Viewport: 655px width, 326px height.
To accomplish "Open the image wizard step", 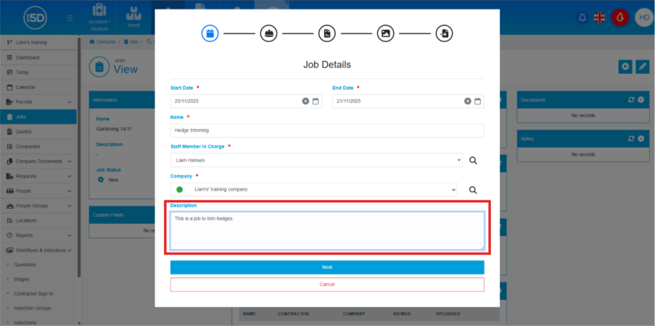I will 386,33.
